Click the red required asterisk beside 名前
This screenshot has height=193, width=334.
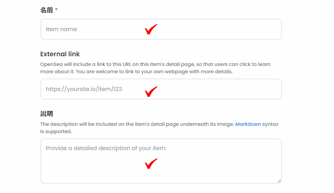click(x=56, y=9)
